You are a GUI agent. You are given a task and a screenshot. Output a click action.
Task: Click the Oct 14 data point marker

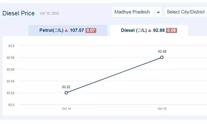[x=66, y=93]
